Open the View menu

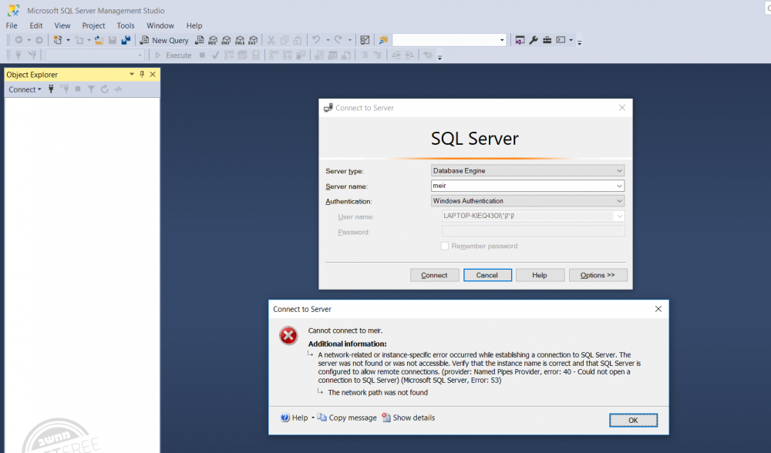[x=62, y=25]
